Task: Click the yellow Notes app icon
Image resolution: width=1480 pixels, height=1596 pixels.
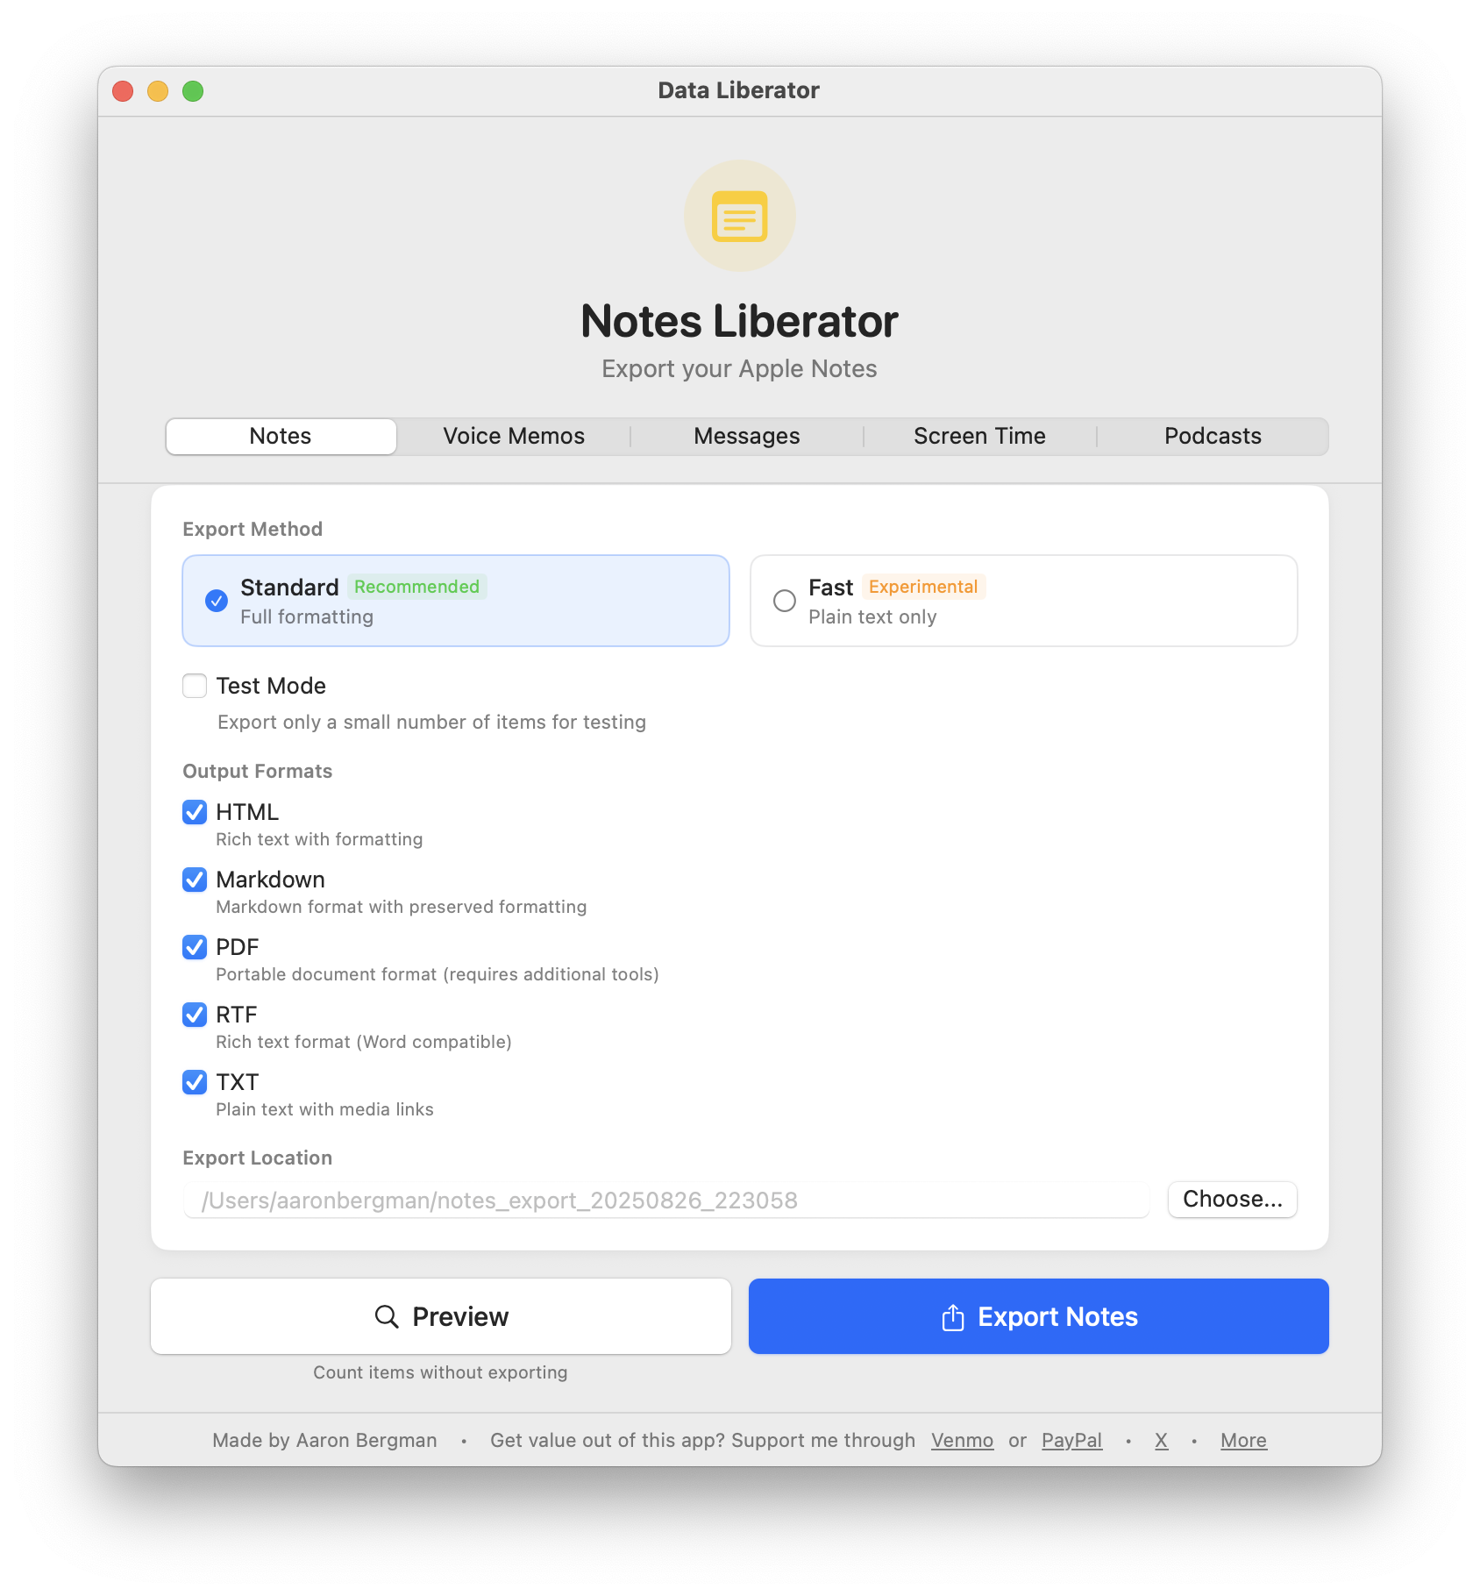Action: click(x=740, y=216)
